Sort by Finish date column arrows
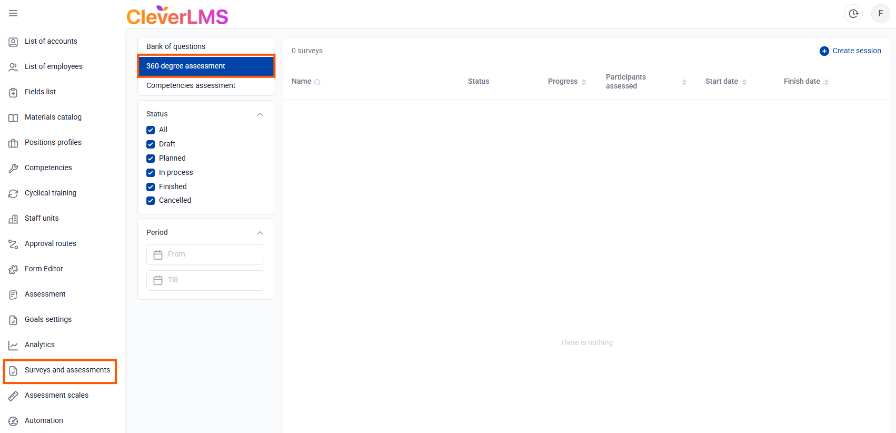 827,82
